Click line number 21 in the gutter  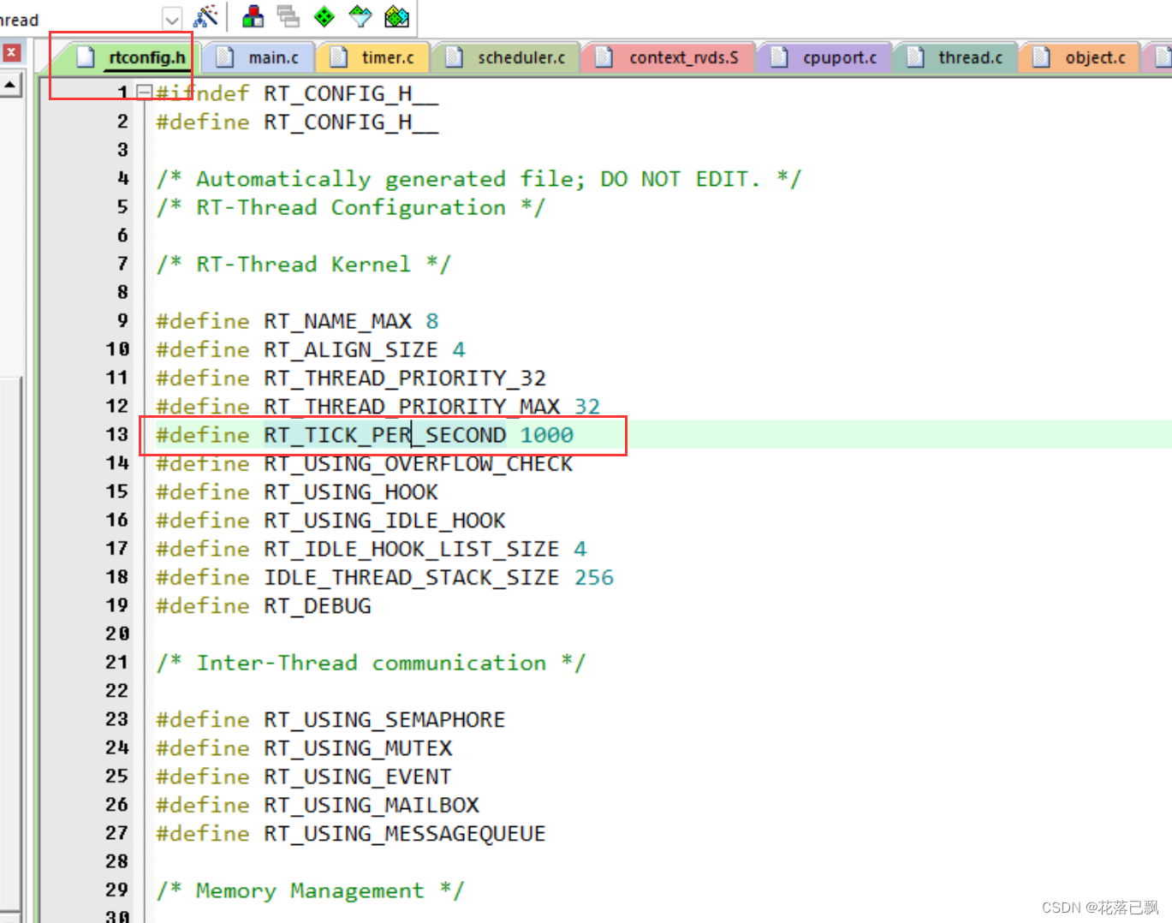click(x=117, y=662)
